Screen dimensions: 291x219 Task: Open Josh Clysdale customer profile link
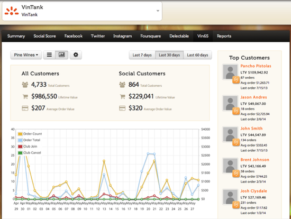pos(253,191)
